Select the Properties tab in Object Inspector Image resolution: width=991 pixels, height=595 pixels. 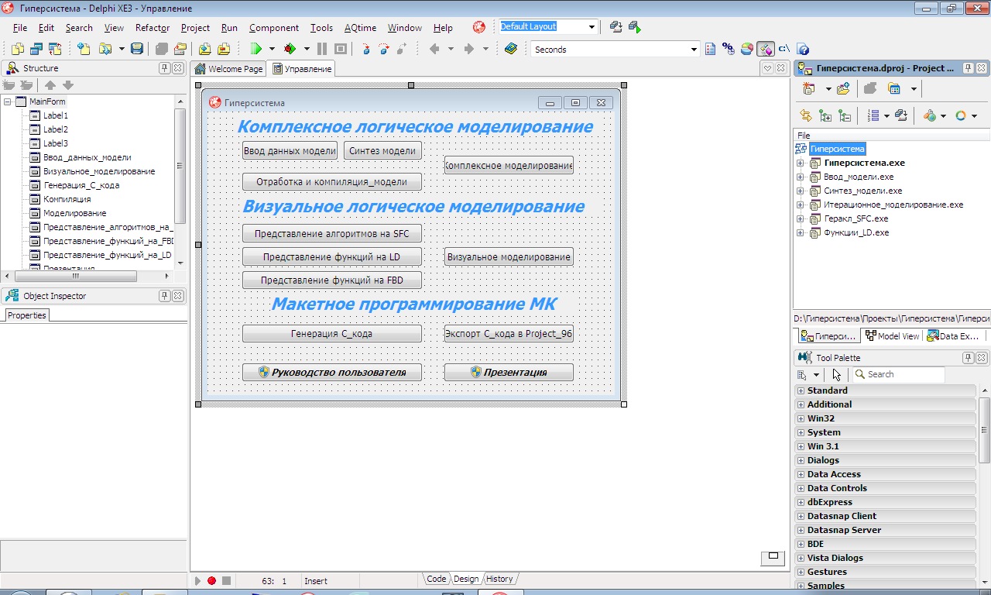click(27, 315)
